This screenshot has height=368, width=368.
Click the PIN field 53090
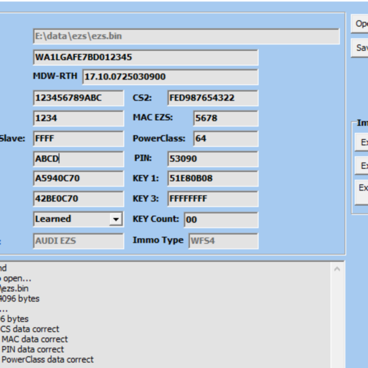point(213,159)
